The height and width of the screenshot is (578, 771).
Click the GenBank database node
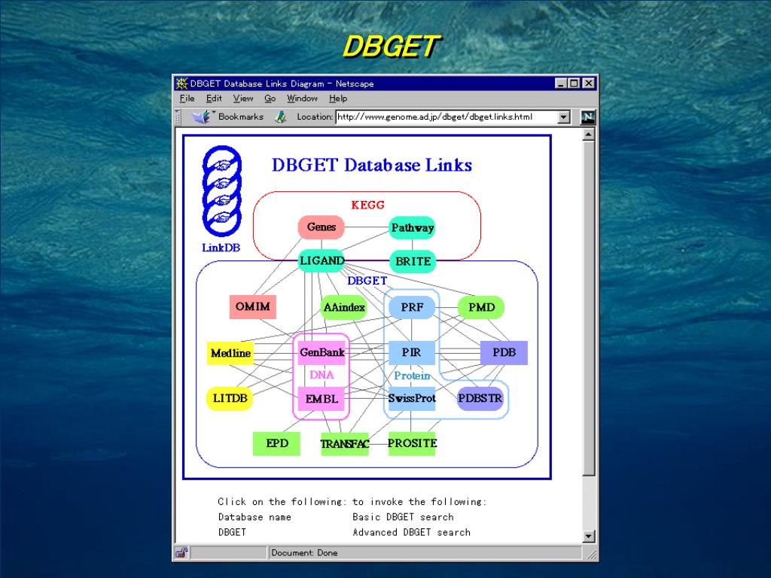click(x=322, y=352)
